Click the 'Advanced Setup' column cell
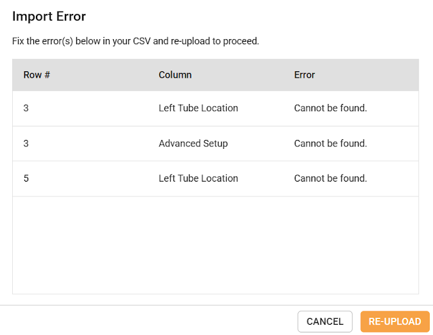The image size is (433, 335). point(193,143)
